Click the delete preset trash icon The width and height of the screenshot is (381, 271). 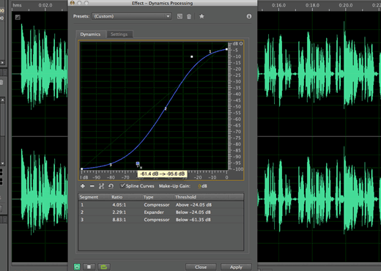[189, 16]
